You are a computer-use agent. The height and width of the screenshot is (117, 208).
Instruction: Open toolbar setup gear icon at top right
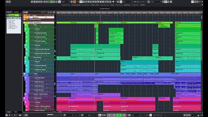(x=202, y=2)
